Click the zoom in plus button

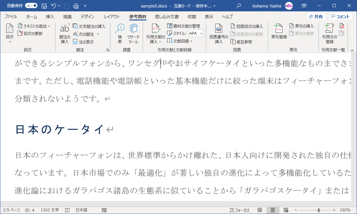(334, 210)
